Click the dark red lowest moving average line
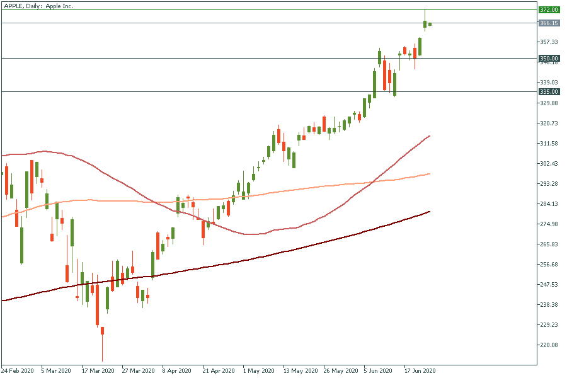 [252, 258]
